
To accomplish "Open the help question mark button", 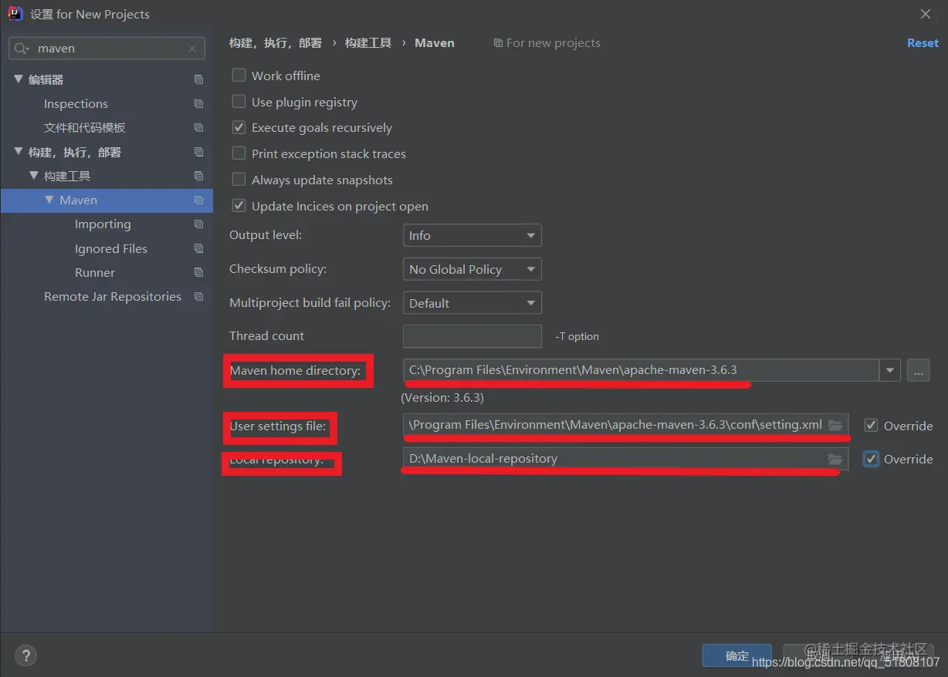I will (x=25, y=655).
